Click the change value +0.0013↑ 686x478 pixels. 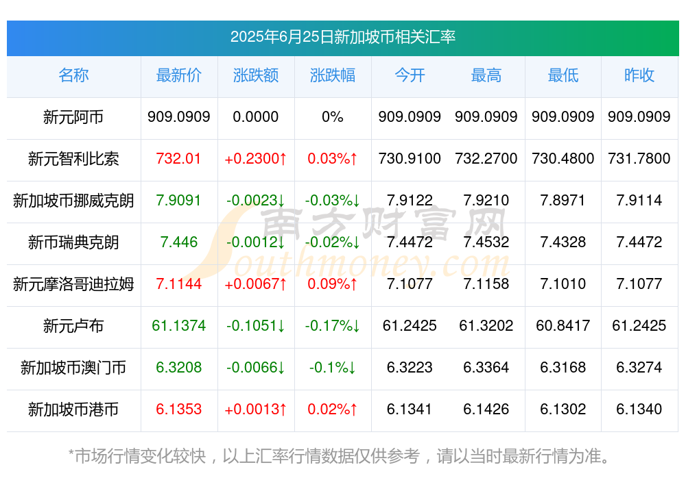click(x=256, y=410)
